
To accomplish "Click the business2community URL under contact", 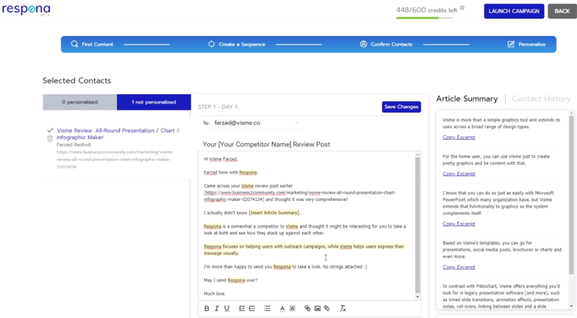I will [115, 159].
